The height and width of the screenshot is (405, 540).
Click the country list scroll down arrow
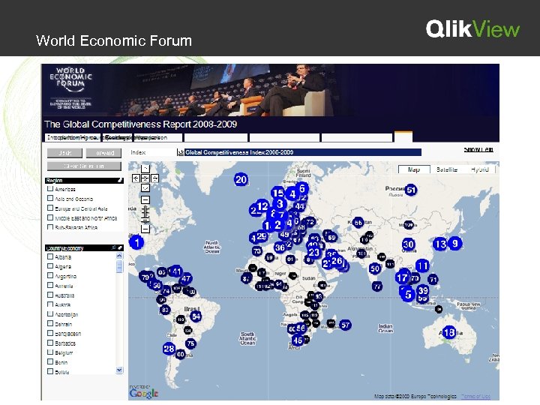[x=119, y=370]
